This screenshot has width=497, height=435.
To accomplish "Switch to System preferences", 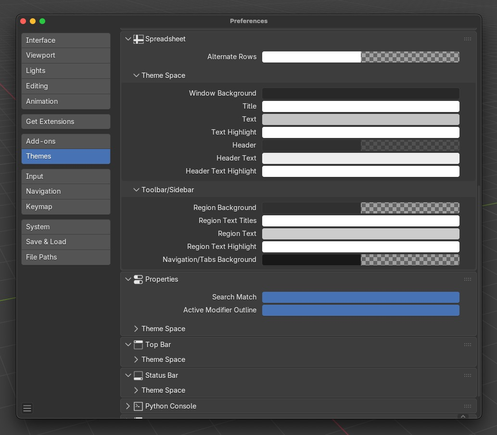I will pos(66,227).
